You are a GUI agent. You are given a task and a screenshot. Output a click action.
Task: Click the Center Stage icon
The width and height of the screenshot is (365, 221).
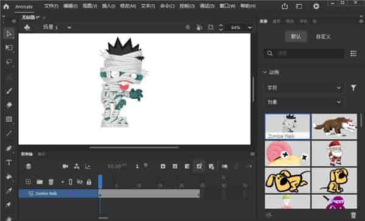(x=187, y=27)
